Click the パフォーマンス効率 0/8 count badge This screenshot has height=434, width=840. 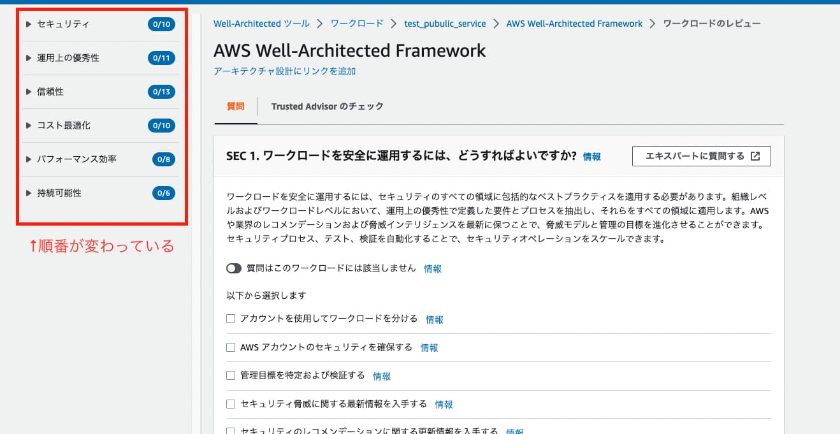click(x=163, y=159)
